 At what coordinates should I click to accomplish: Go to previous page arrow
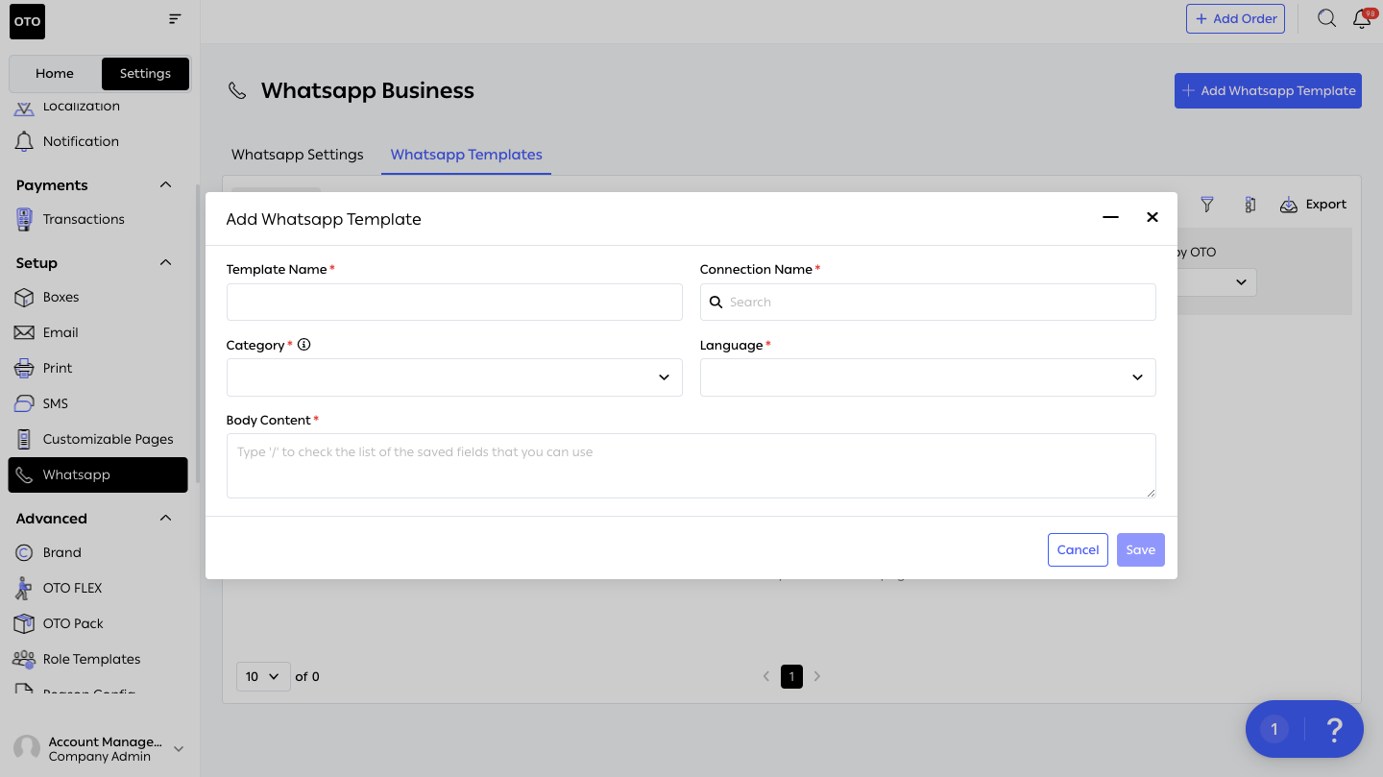coord(766,676)
